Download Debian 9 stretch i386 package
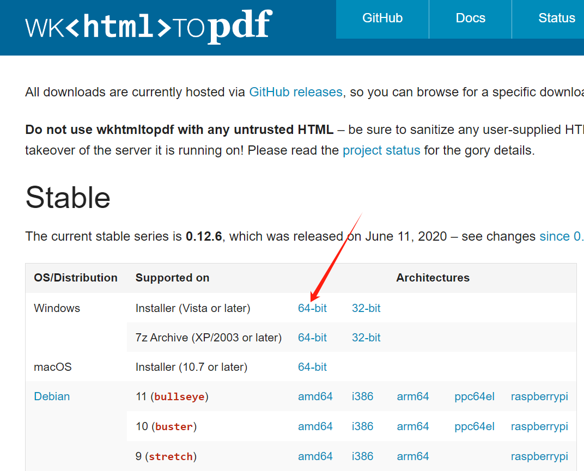584x471 pixels. point(362,456)
